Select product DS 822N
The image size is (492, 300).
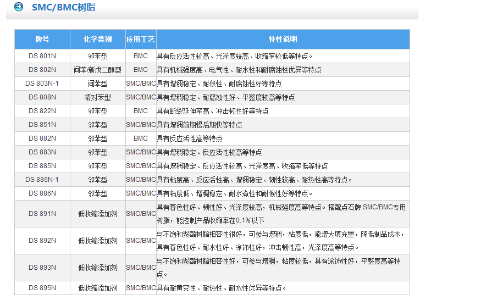[42, 111]
